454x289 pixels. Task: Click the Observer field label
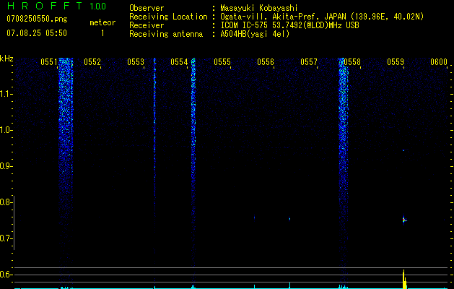(x=147, y=8)
